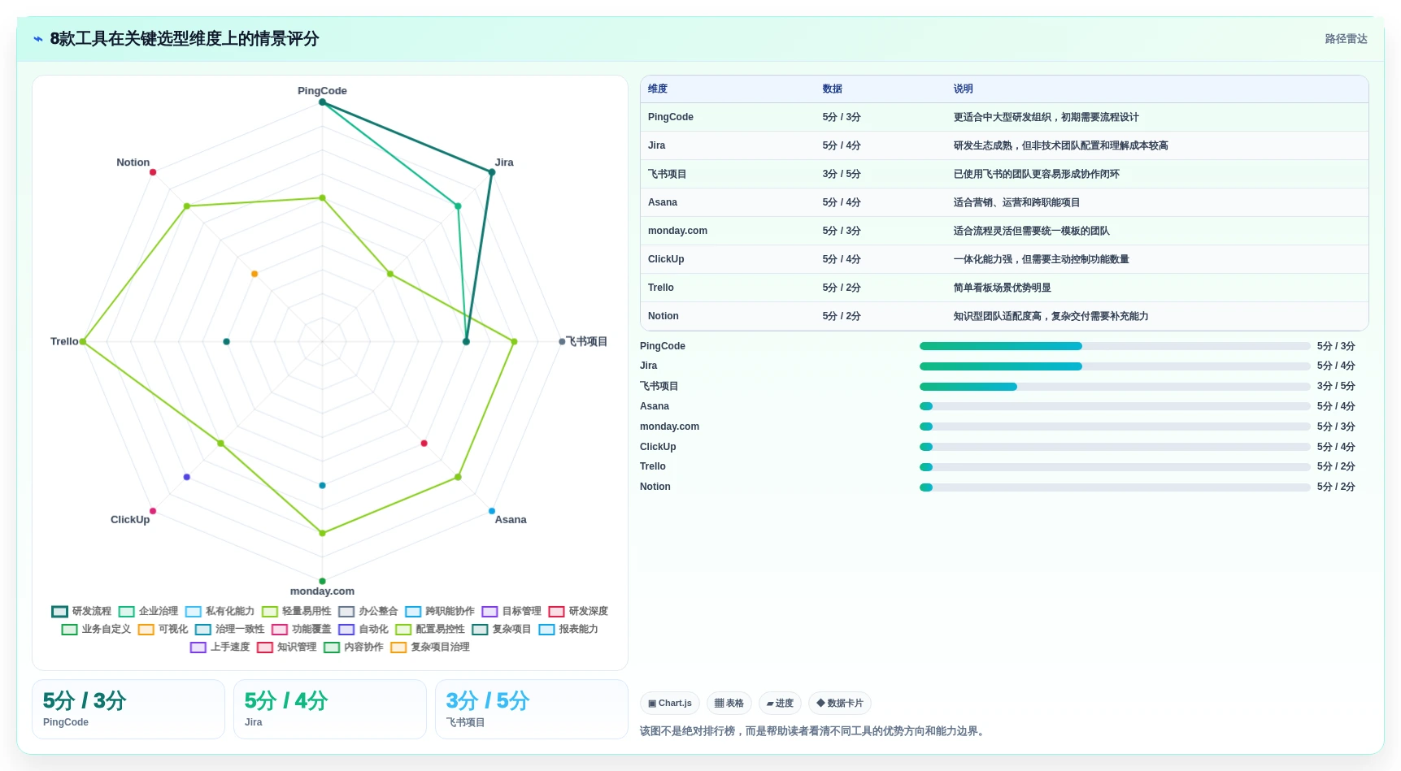Toggle the 轻量易用性 legend series
This screenshot has height=771, width=1401.
(x=296, y=611)
